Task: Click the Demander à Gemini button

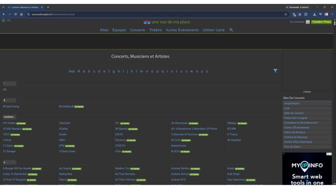Action: (297, 7)
